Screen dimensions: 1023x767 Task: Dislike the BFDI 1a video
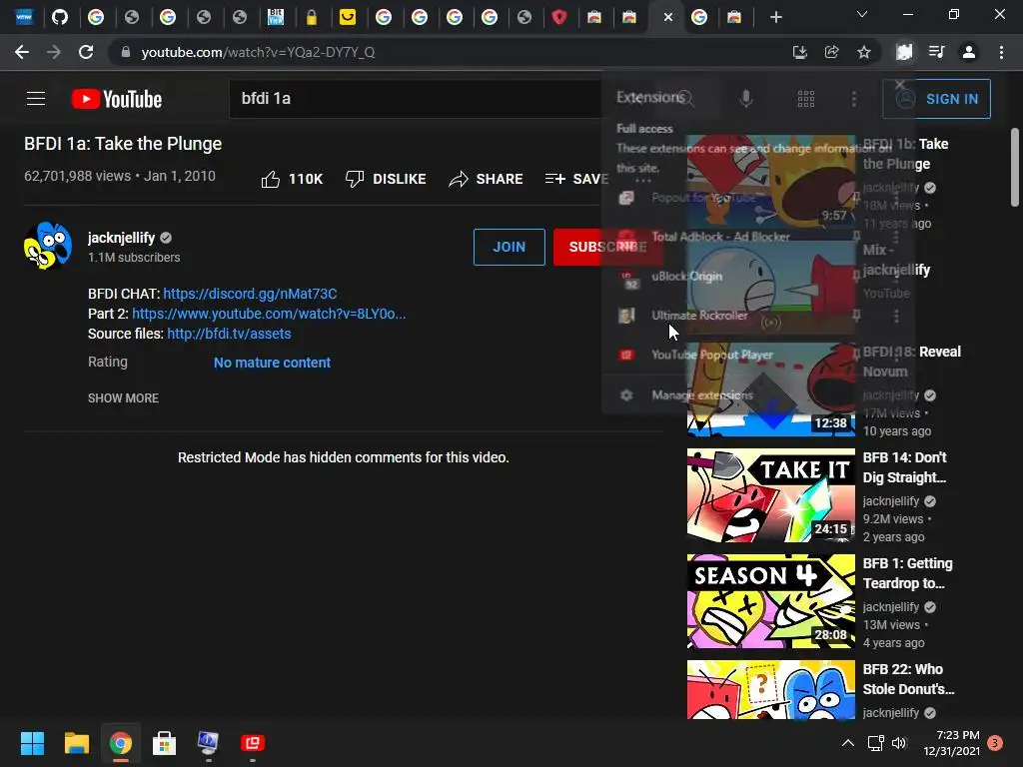(386, 179)
